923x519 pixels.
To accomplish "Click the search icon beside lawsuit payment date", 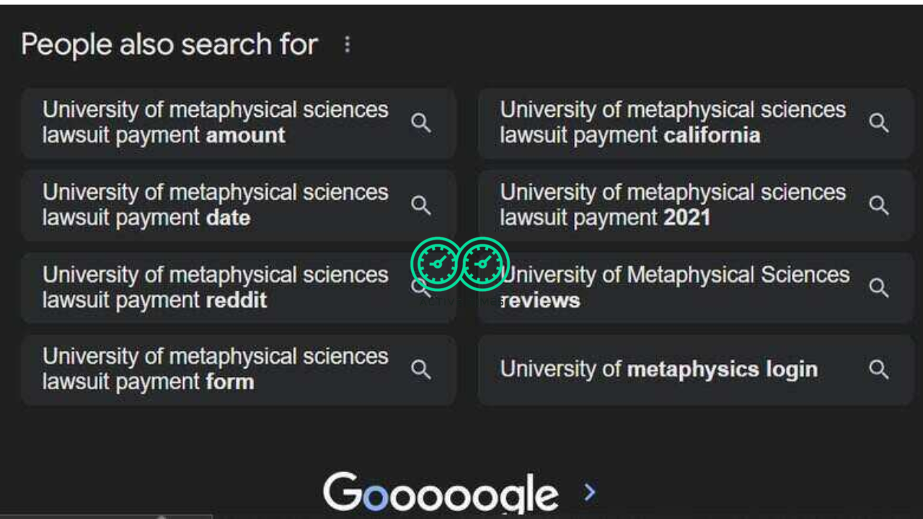I will point(421,205).
